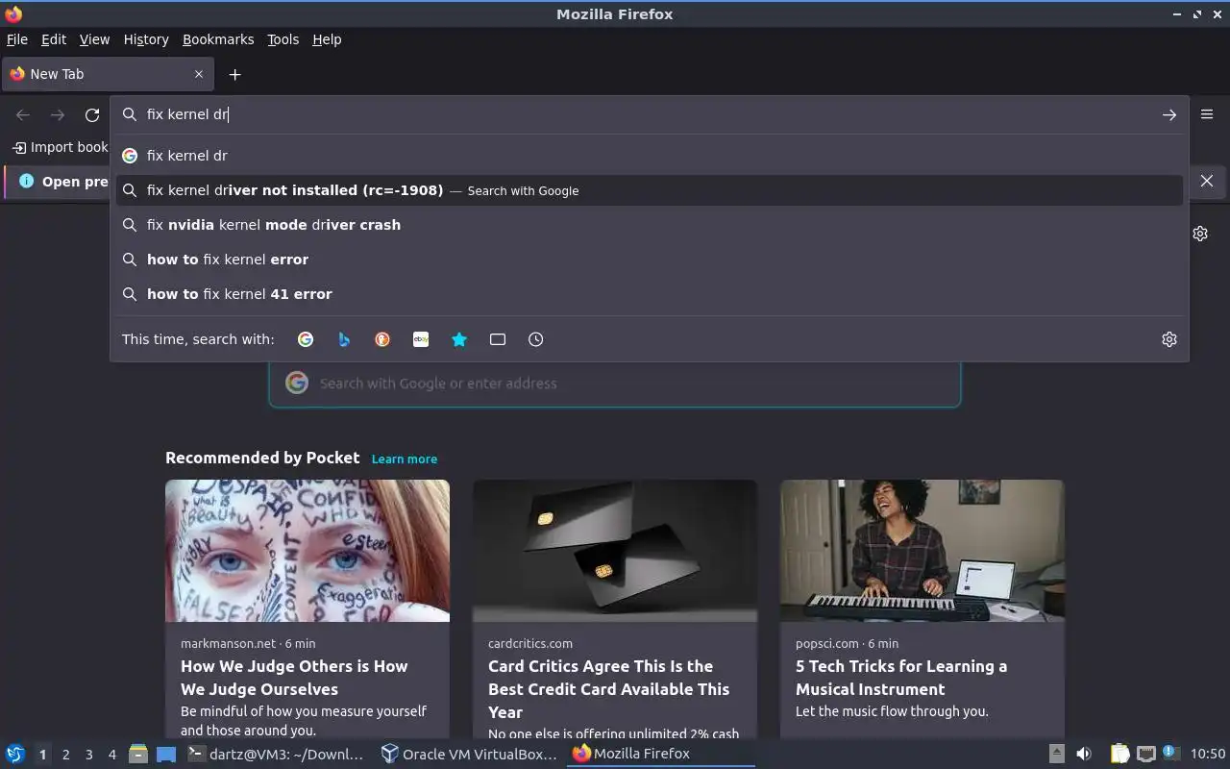1230x769 pixels.
Task: Open the keyboard musician article thumbnail
Action: tap(922, 551)
